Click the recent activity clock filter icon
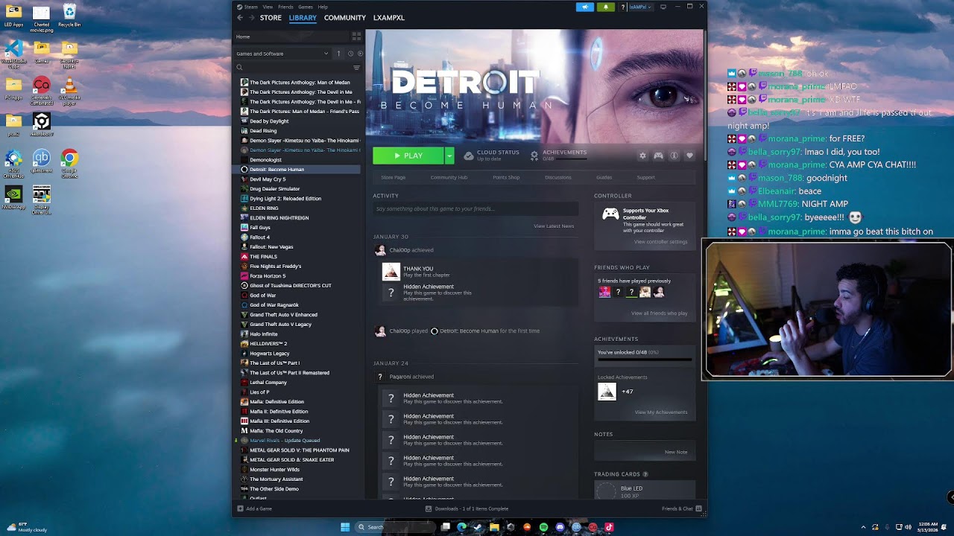Screen dimensions: 954x536 (x=350, y=54)
